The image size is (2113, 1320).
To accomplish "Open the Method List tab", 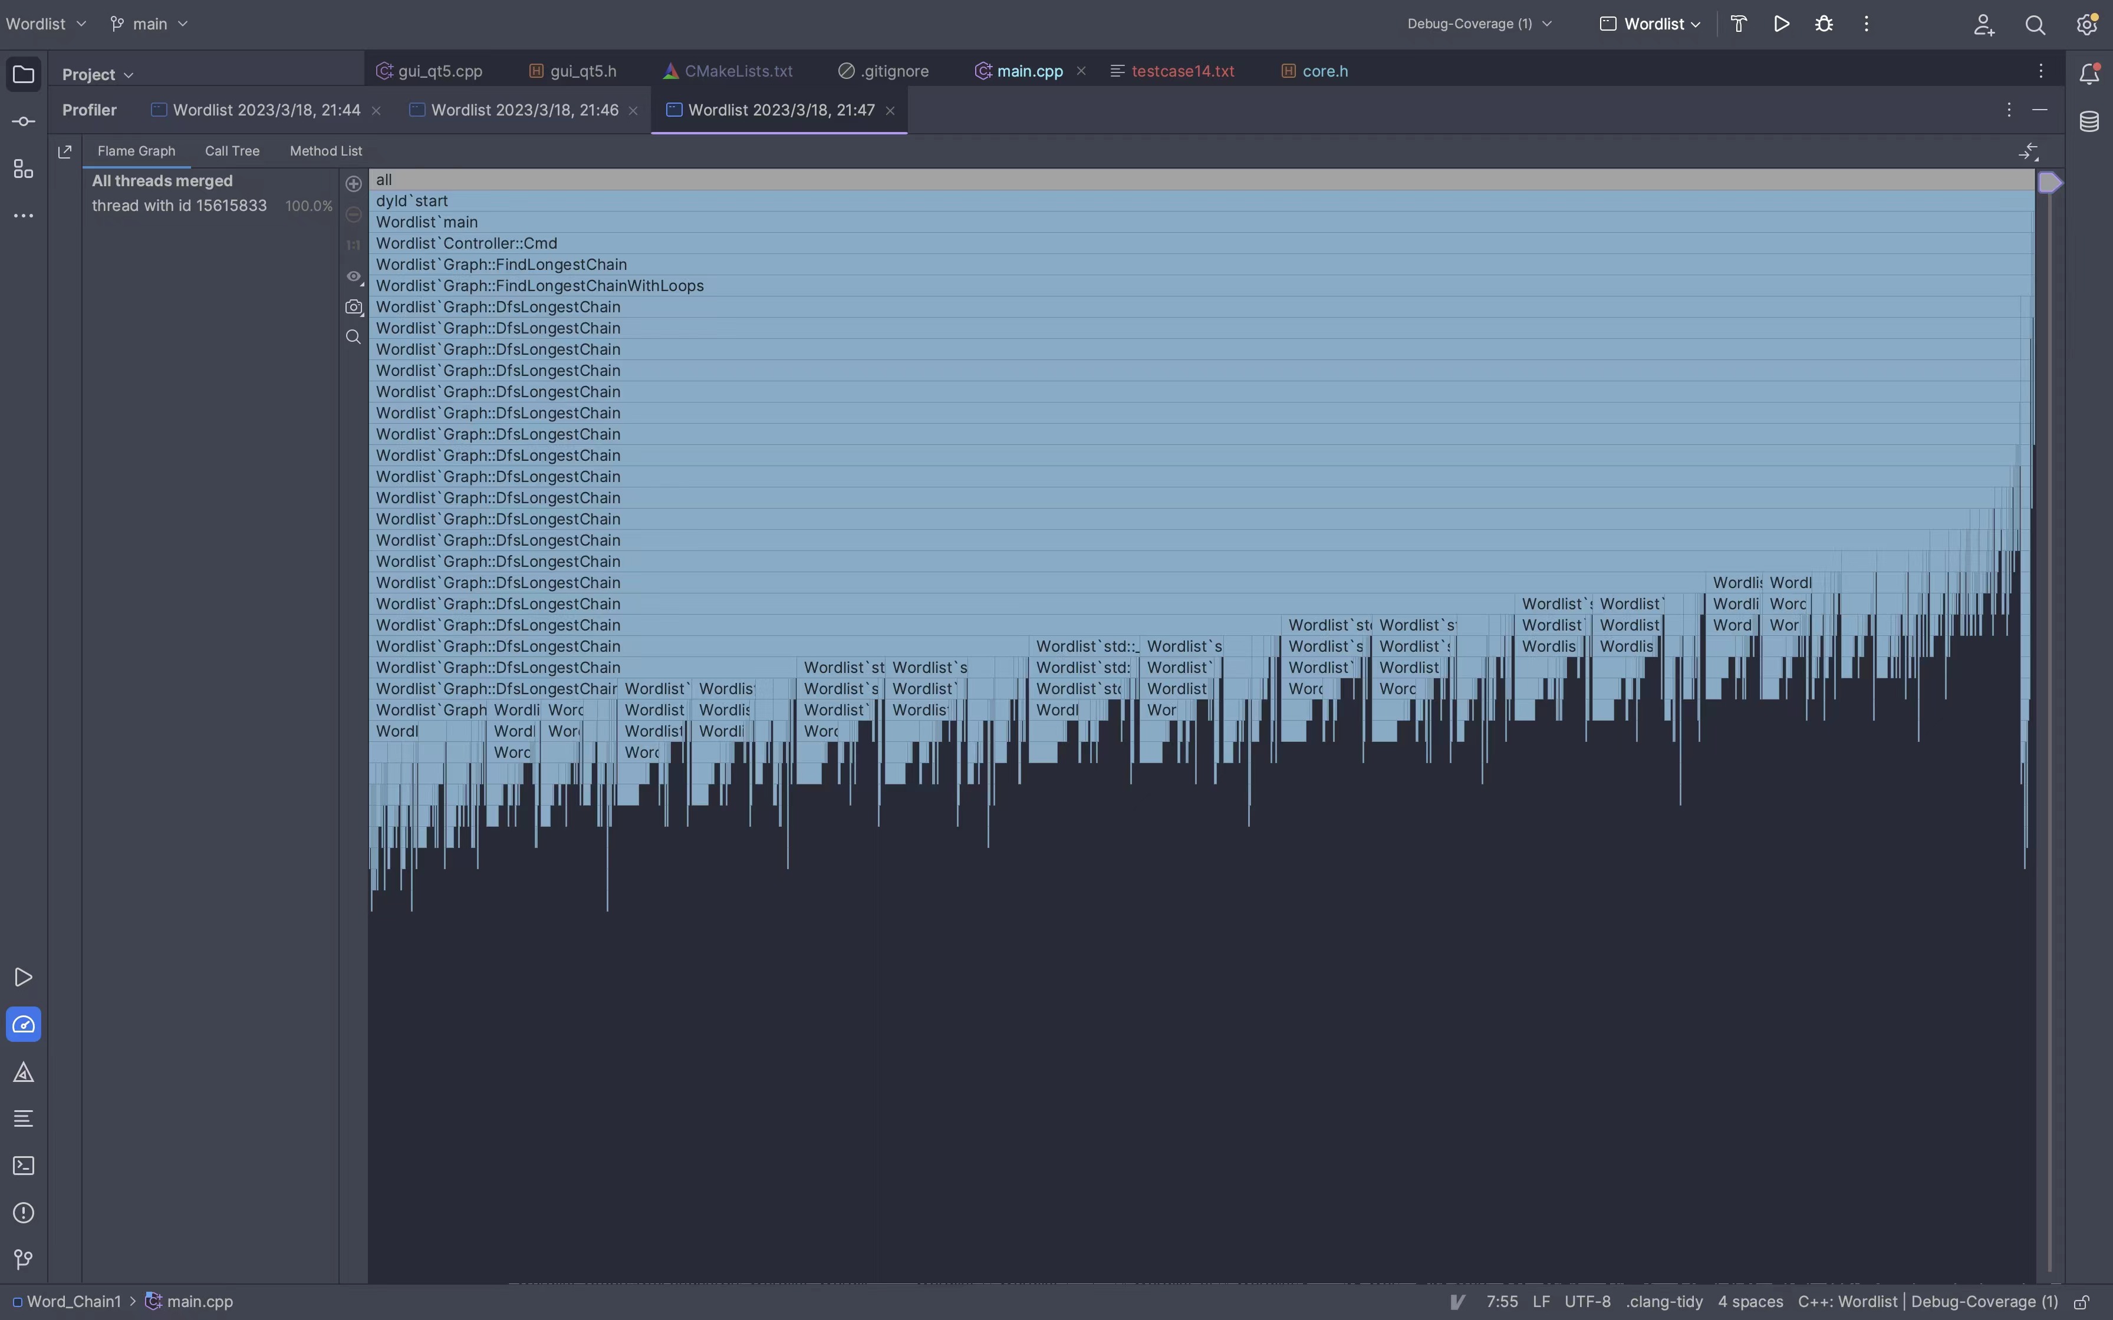I will 325,151.
